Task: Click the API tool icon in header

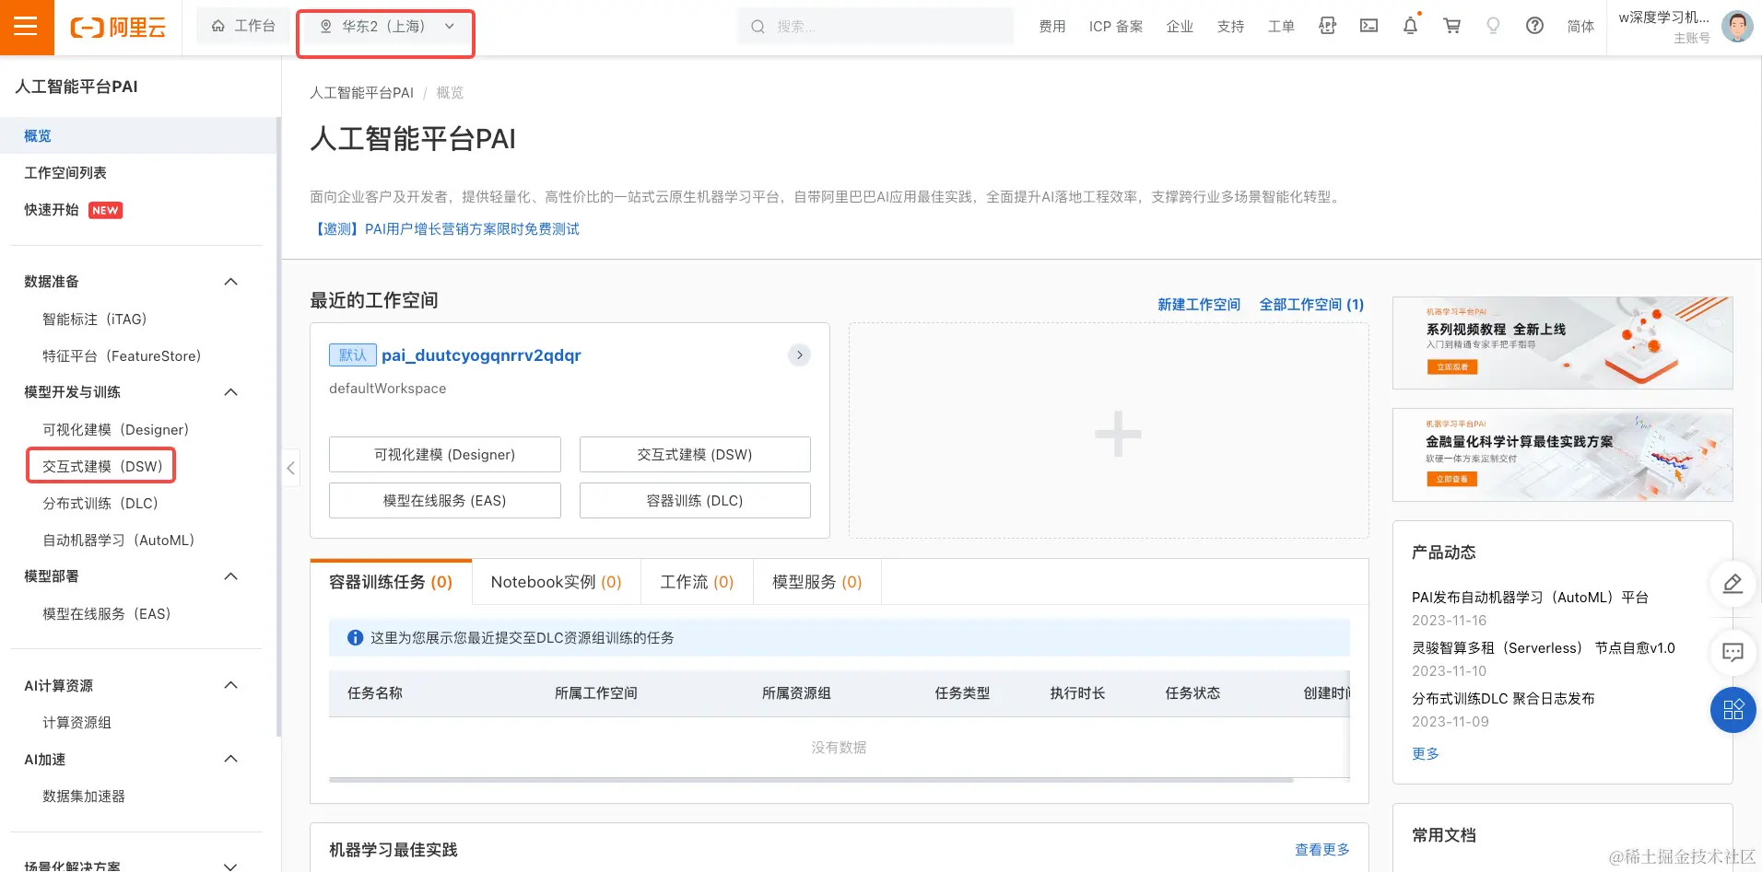Action: [1327, 26]
